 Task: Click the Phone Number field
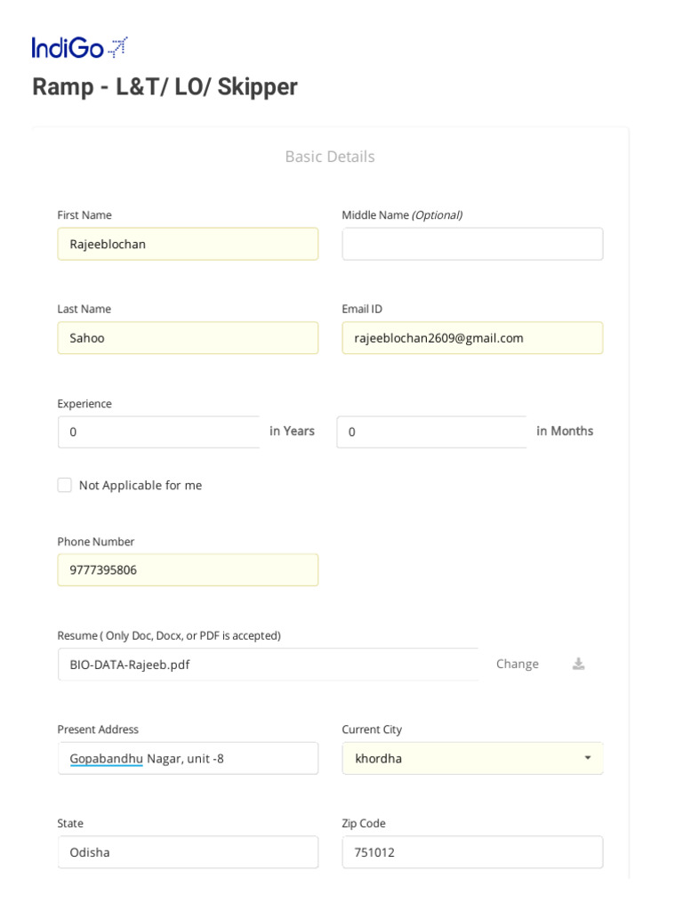tap(188, 569)
